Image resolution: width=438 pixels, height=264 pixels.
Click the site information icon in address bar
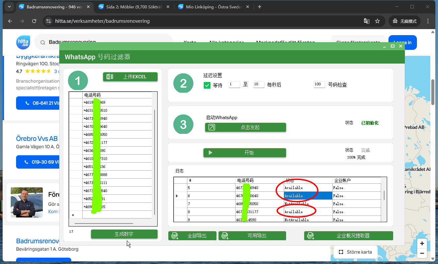pos(49,21)
